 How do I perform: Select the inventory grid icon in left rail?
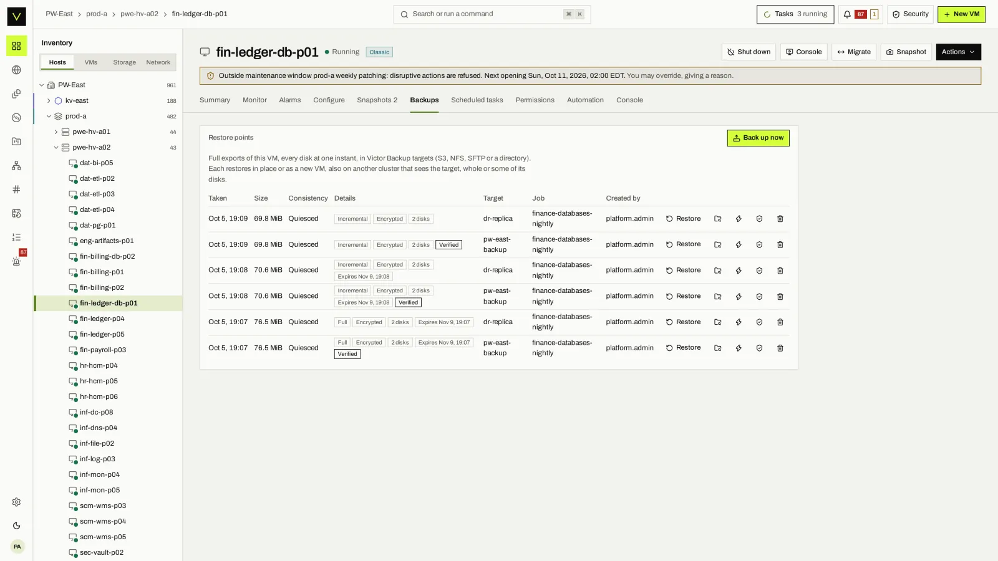16,46
